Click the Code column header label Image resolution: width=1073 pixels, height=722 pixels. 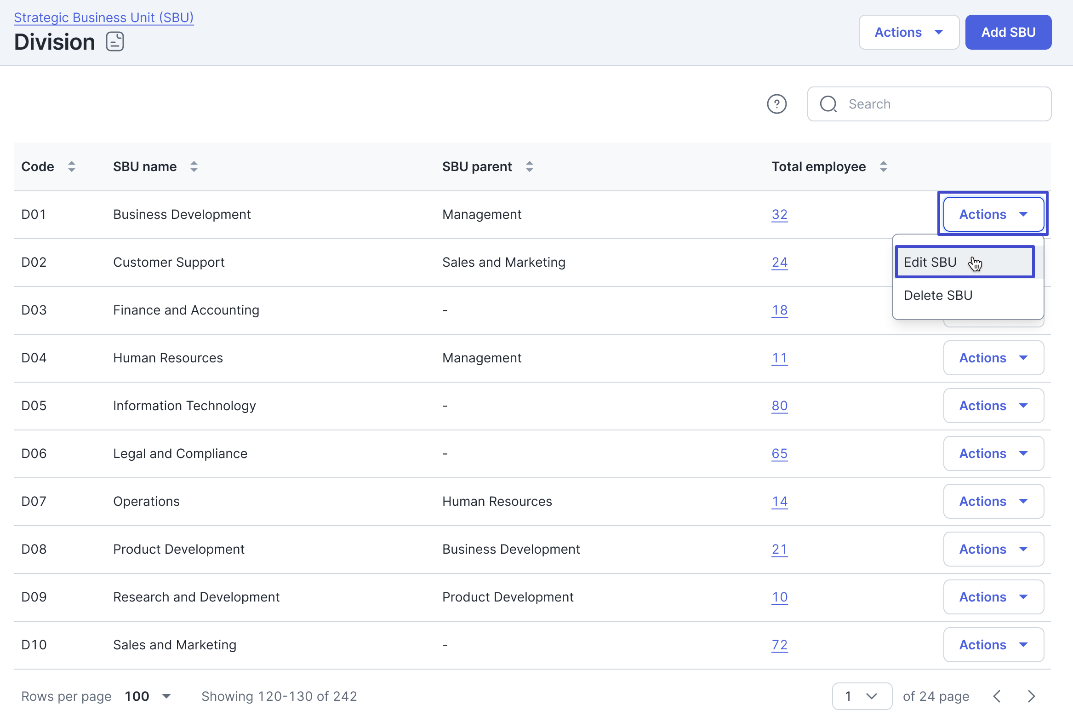click(x=38, y=166)
